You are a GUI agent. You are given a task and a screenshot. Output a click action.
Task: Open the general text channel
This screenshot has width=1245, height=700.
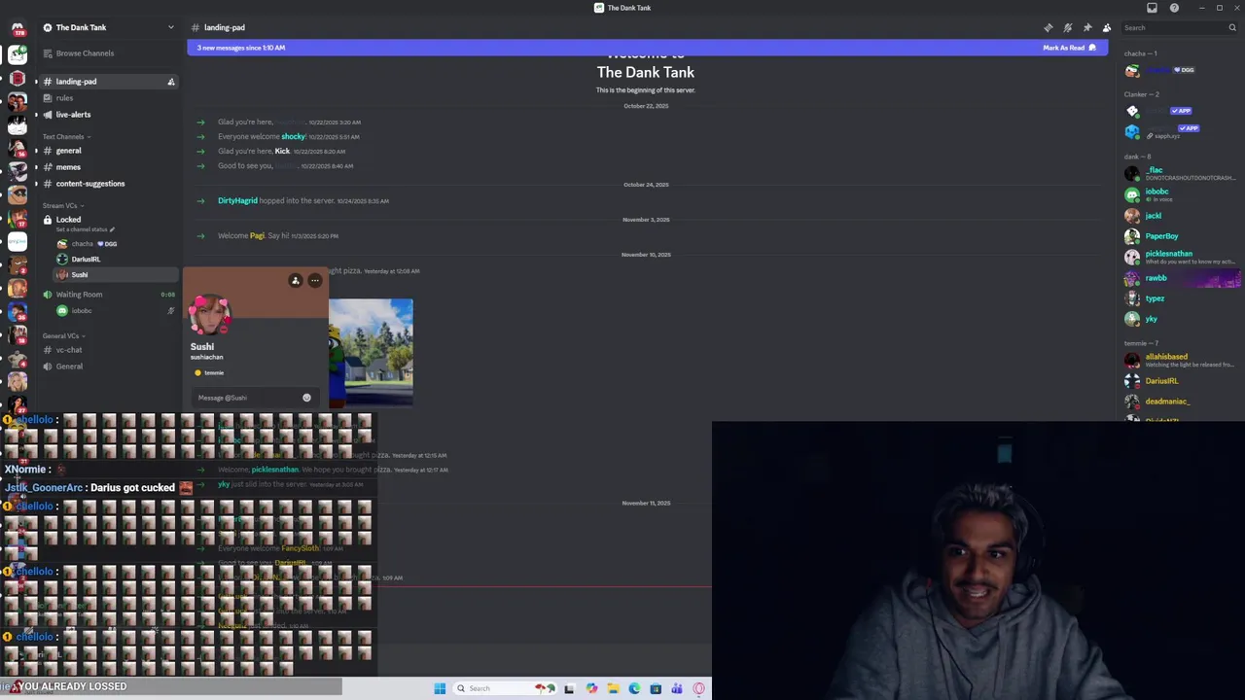coord(68,151)
